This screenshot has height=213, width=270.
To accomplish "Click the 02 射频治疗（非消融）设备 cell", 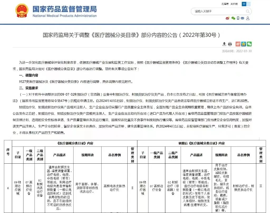I will tap(173, 188).
